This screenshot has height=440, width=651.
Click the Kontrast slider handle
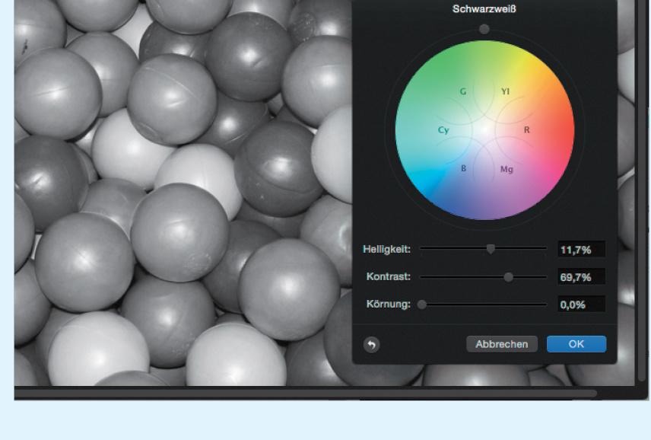tap(508, 277)
